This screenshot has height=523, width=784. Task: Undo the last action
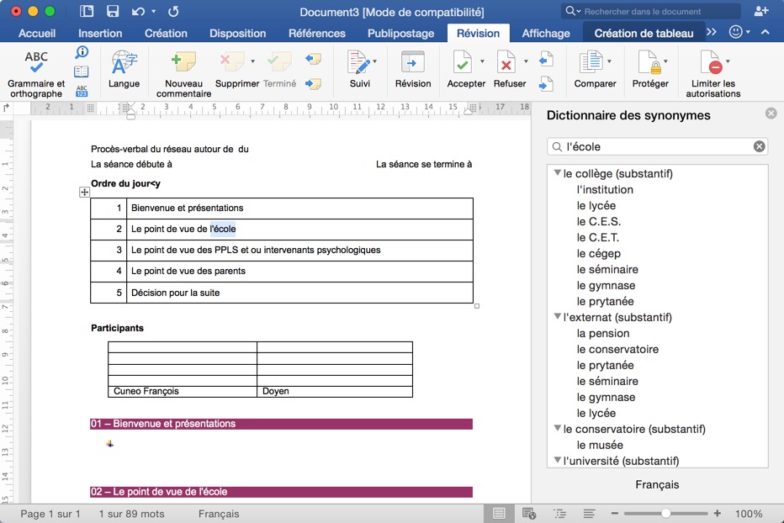click(138, 11)
